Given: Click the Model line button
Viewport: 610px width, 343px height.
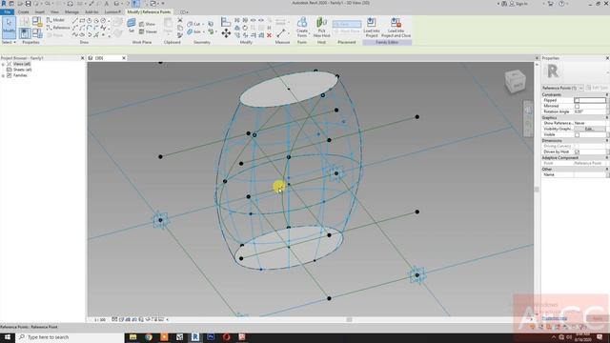Looking at the screenshot, I should [55, 20].
